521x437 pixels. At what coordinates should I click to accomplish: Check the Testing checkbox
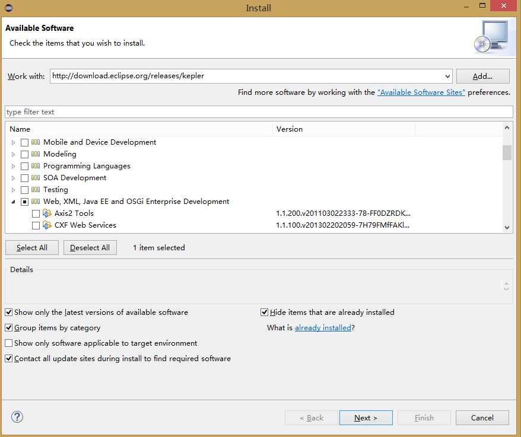point(24,190)
